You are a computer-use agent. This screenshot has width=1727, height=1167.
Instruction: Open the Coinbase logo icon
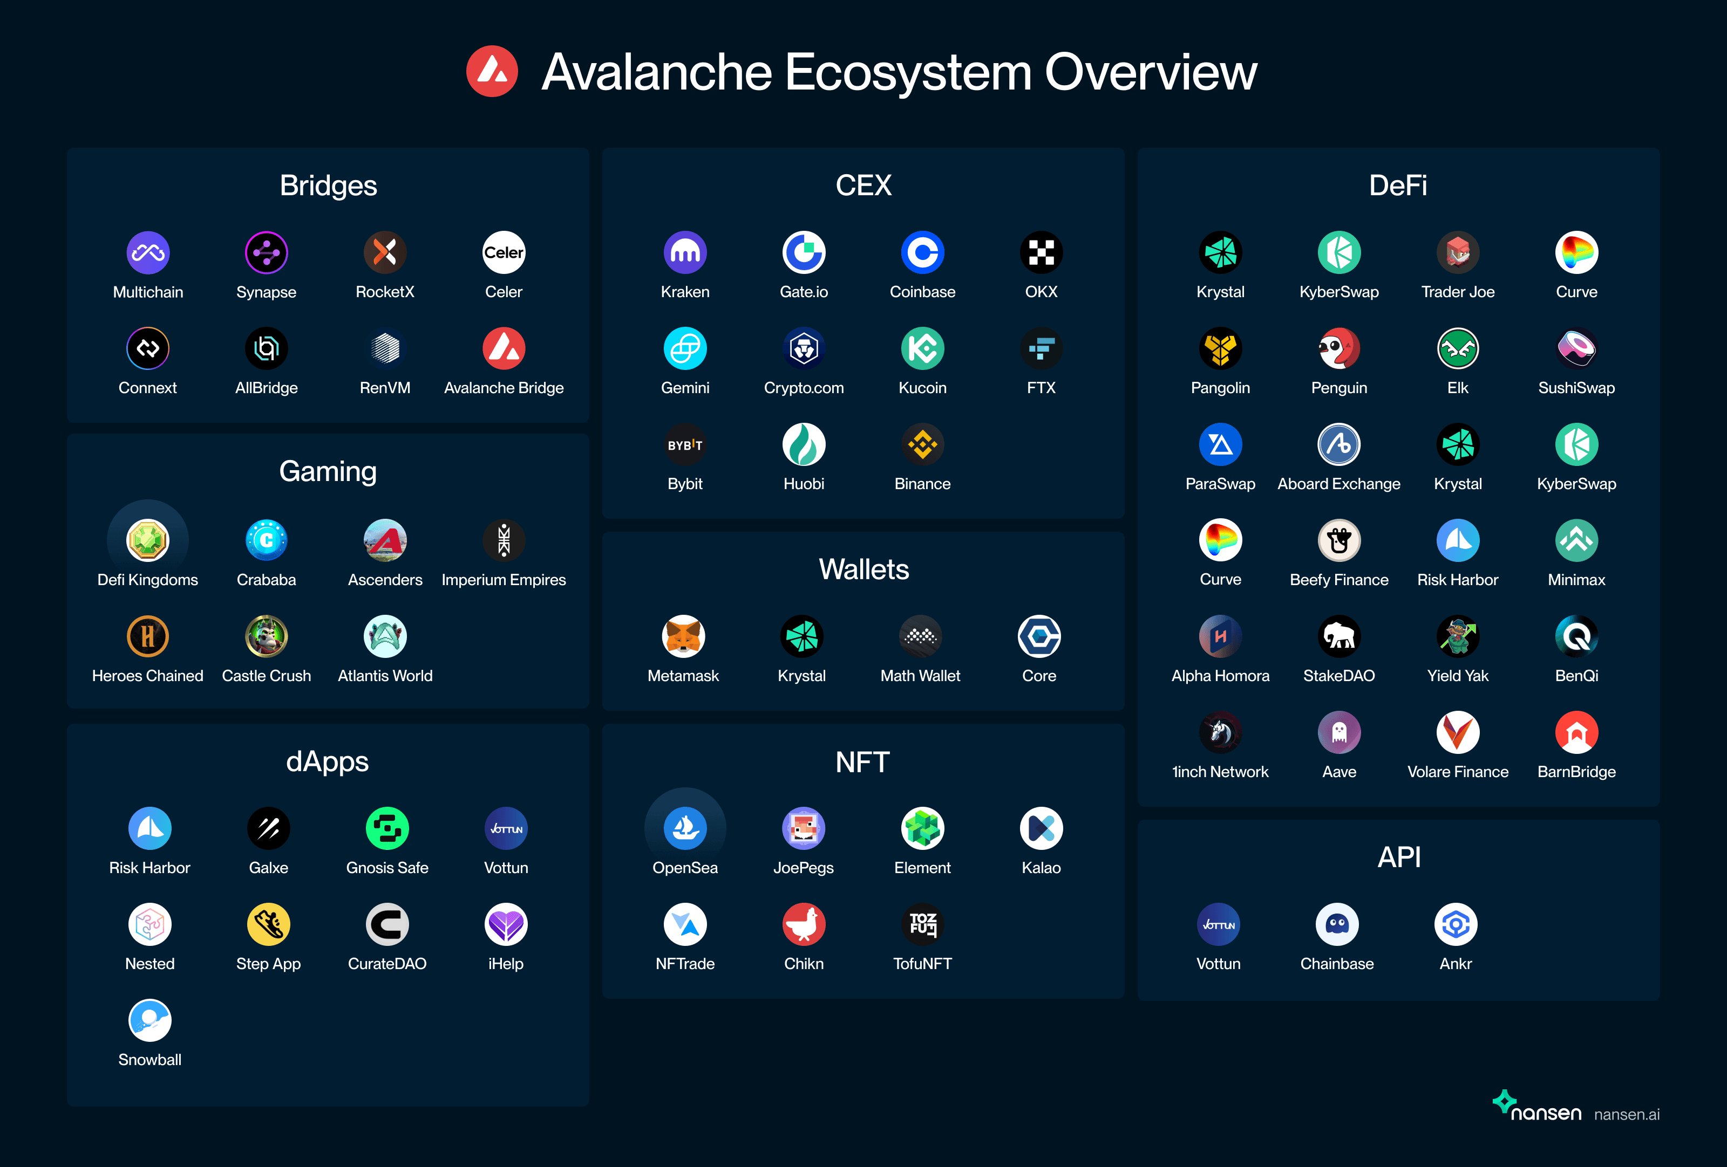[922, 252]
